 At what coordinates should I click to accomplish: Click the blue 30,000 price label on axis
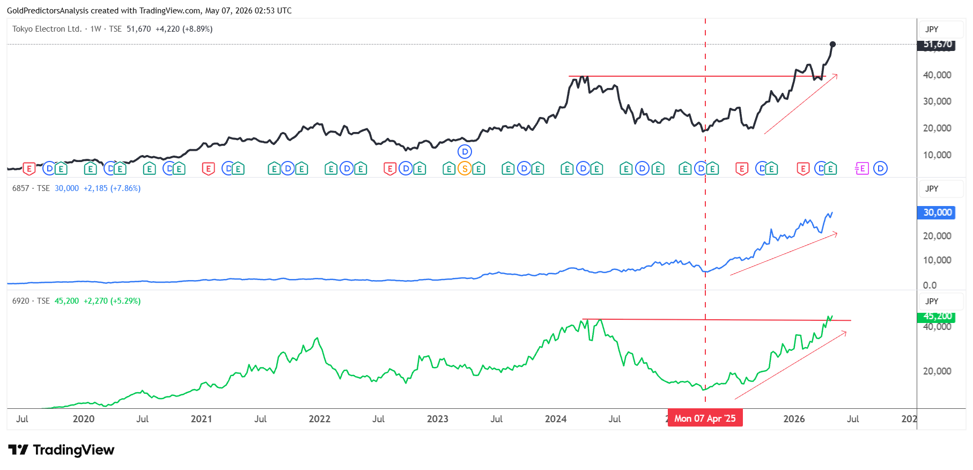tap(937, 212)
